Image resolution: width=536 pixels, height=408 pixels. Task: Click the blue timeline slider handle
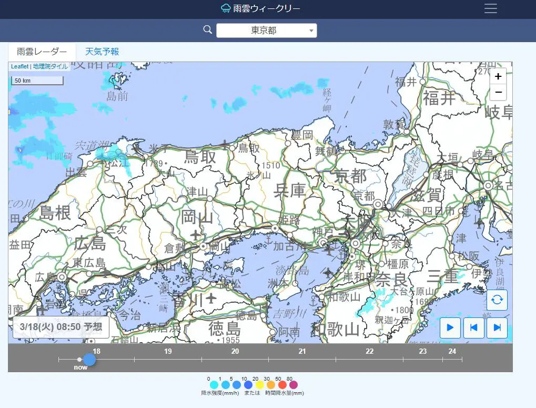pos(89,360)
